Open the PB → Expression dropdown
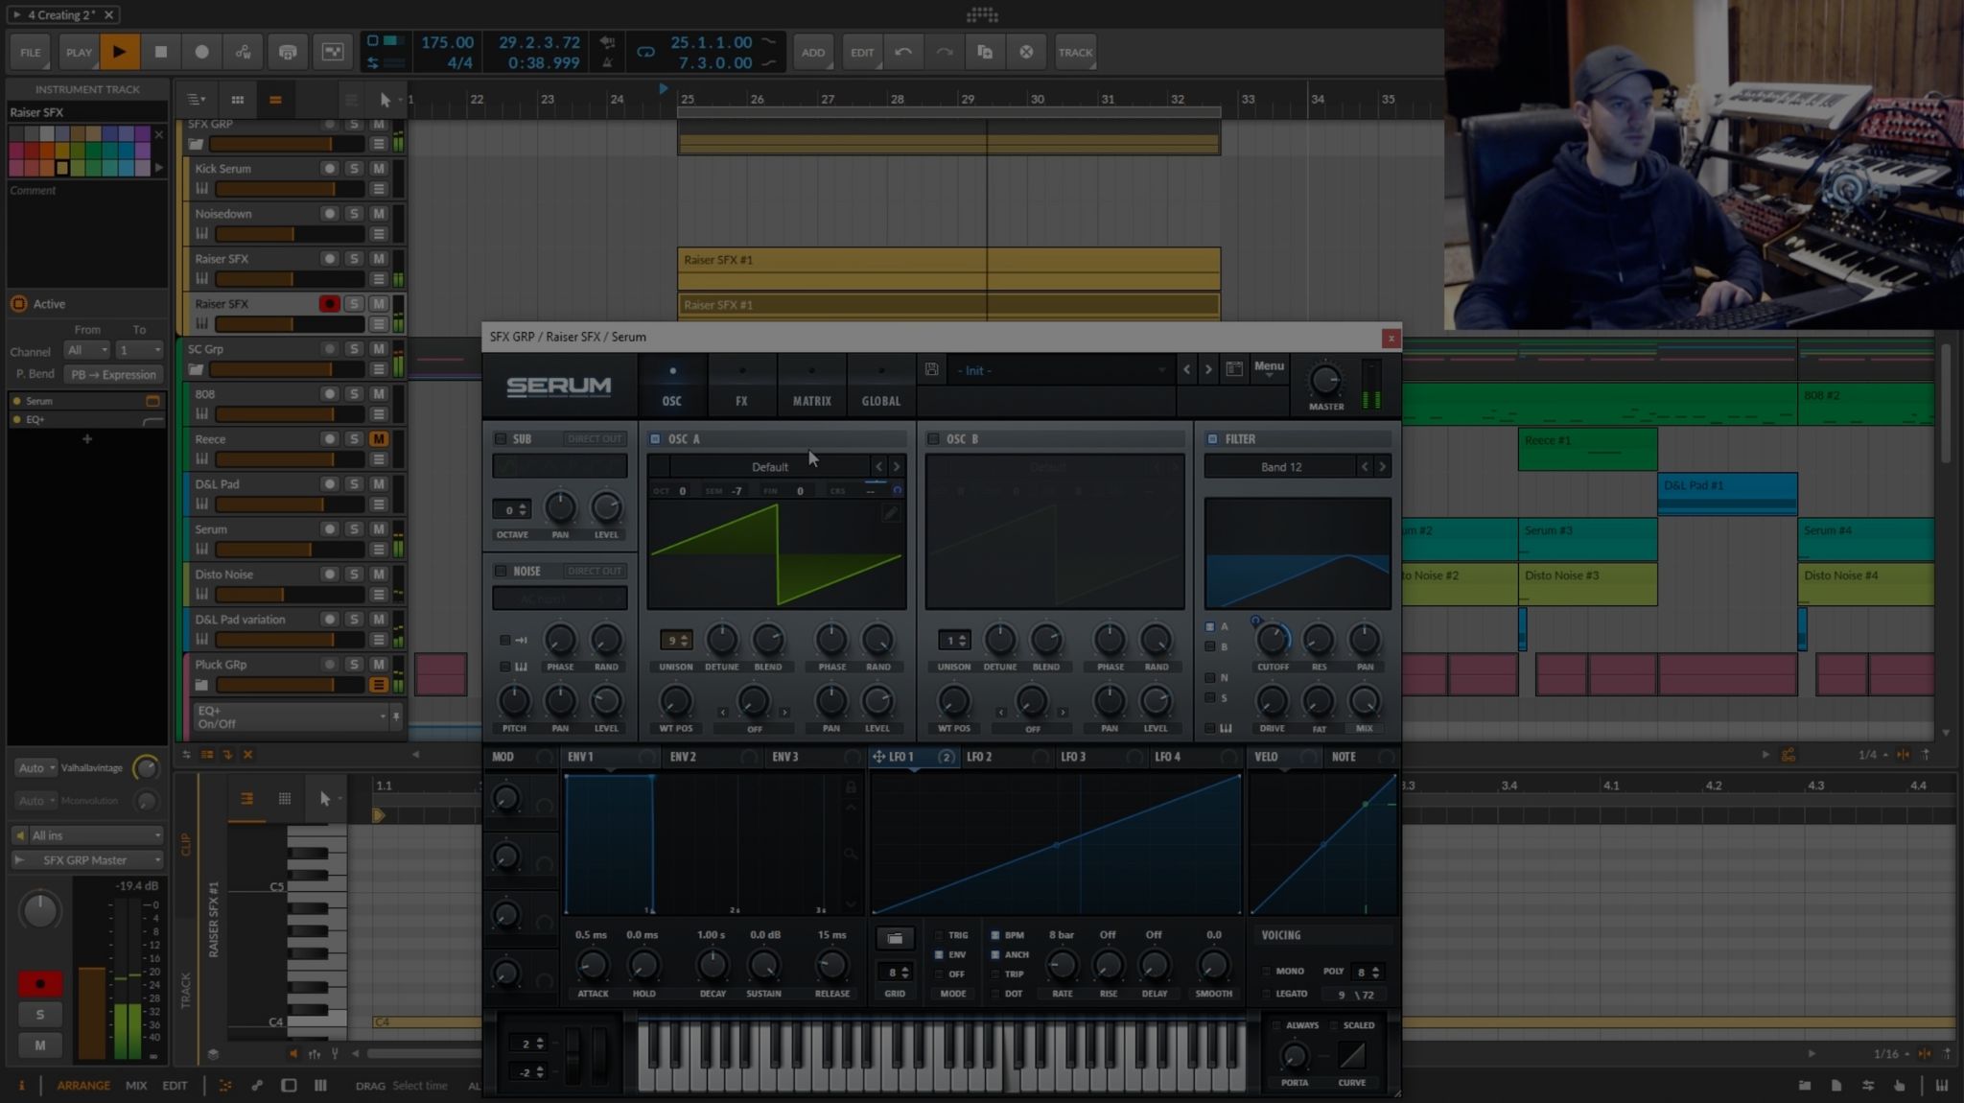The image size is (1964, 1103). 114,374
